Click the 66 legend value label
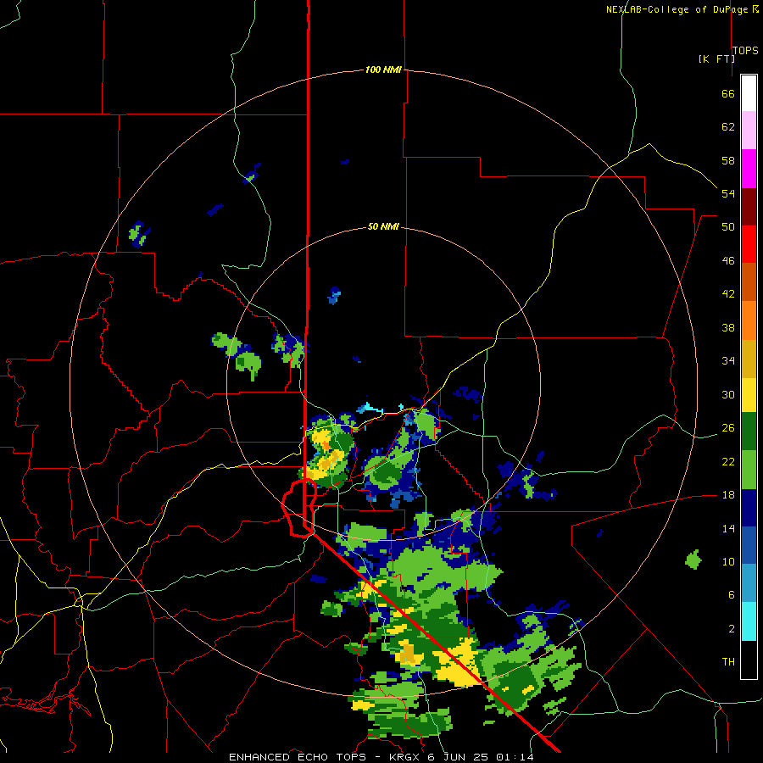Image resolution: width=763 pixels, height=763 pixels. [x=728, y=94]
